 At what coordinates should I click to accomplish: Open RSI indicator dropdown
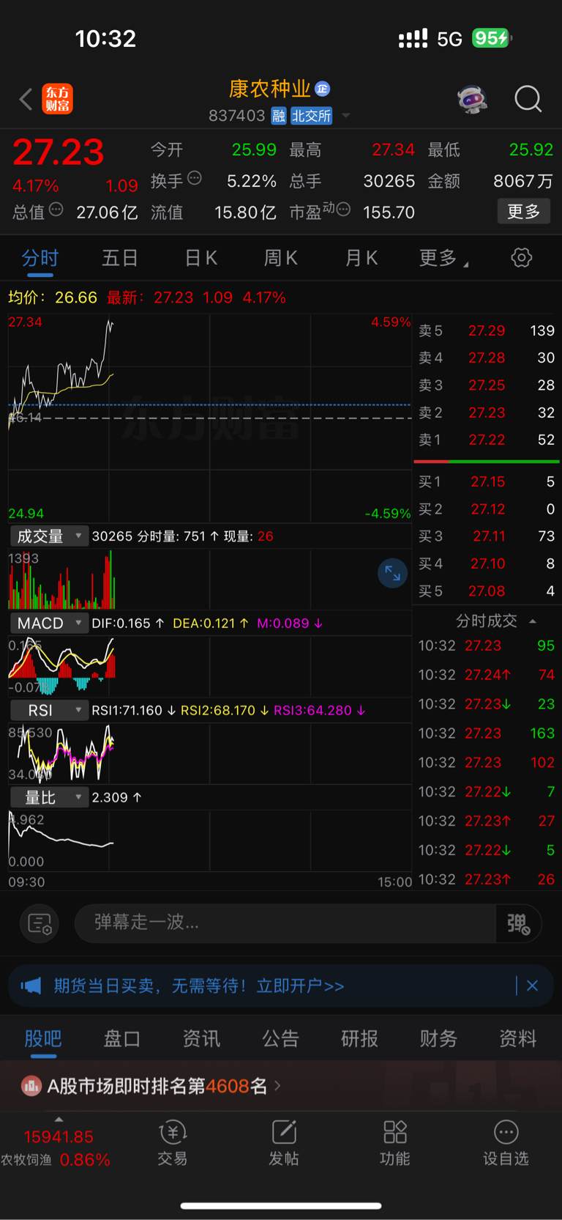(x=49, y=711)
